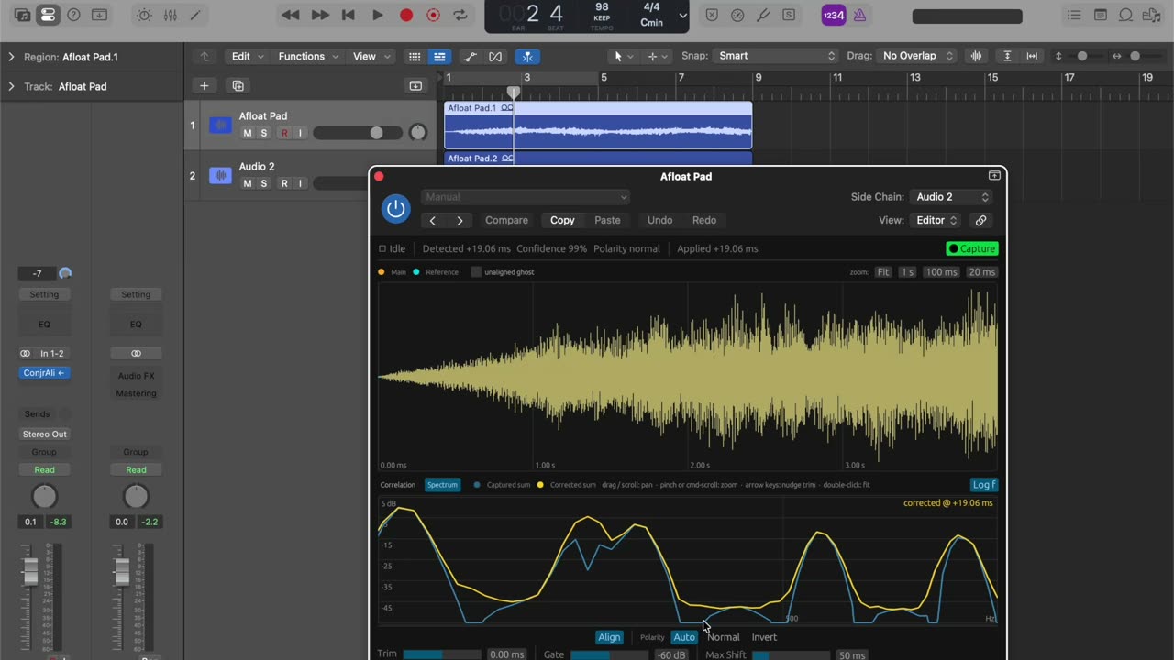This screenshot has height=660, width=1174.
Task: Toggle the Log f button
Action: coord(984,485)
